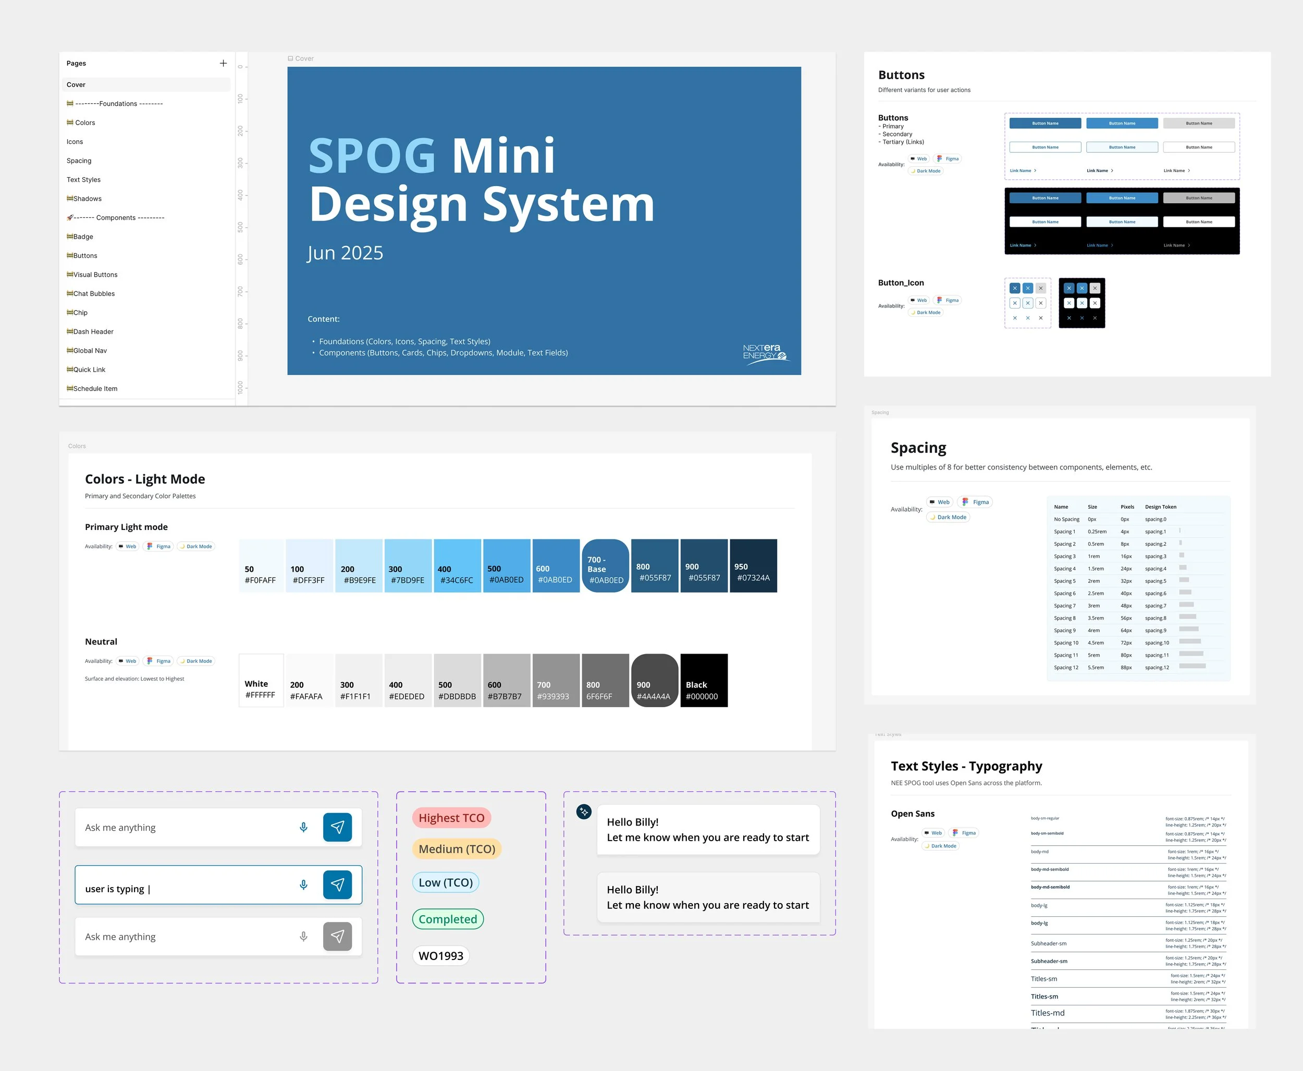1303x1071 pixels.
Task: Select the 700 - Base primary color swatch
Action: point(605,567)
